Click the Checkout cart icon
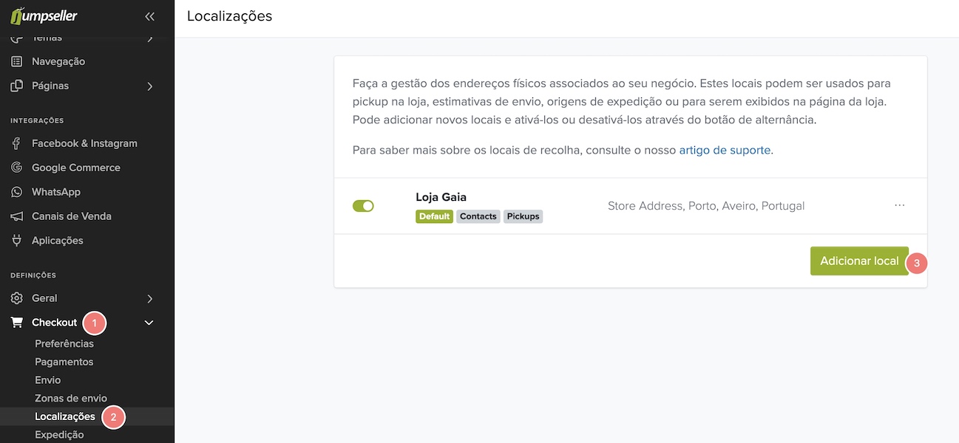Image resolution: width=959 pixels, height=443 pixels. (16, 323)
